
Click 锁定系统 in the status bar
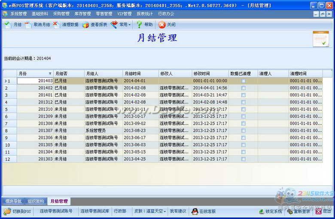tap(271, 211)
